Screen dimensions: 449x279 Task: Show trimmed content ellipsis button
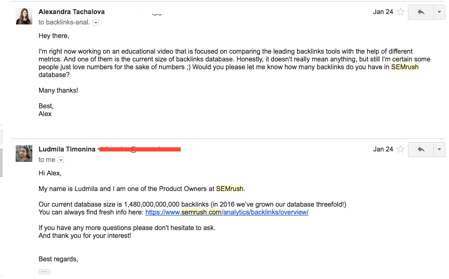[44, 272]
